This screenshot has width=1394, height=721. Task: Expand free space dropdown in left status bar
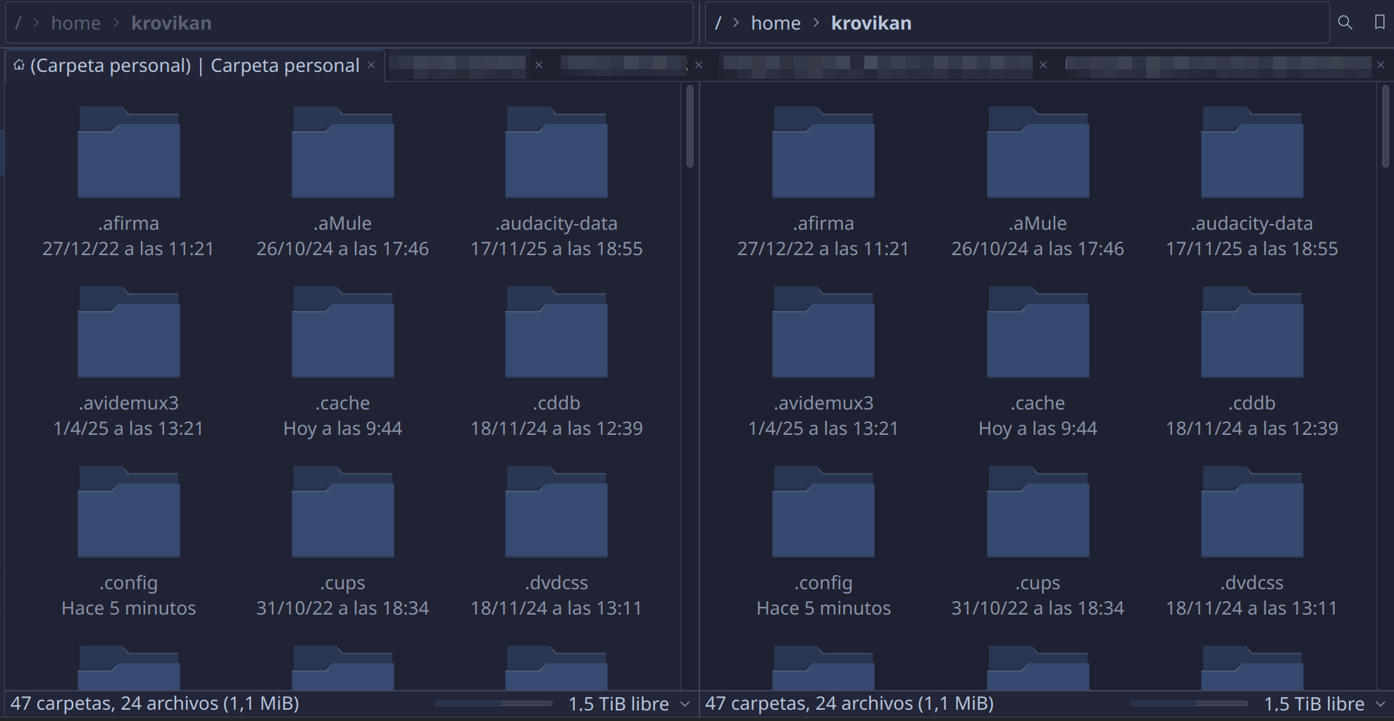tap(685, 704)
